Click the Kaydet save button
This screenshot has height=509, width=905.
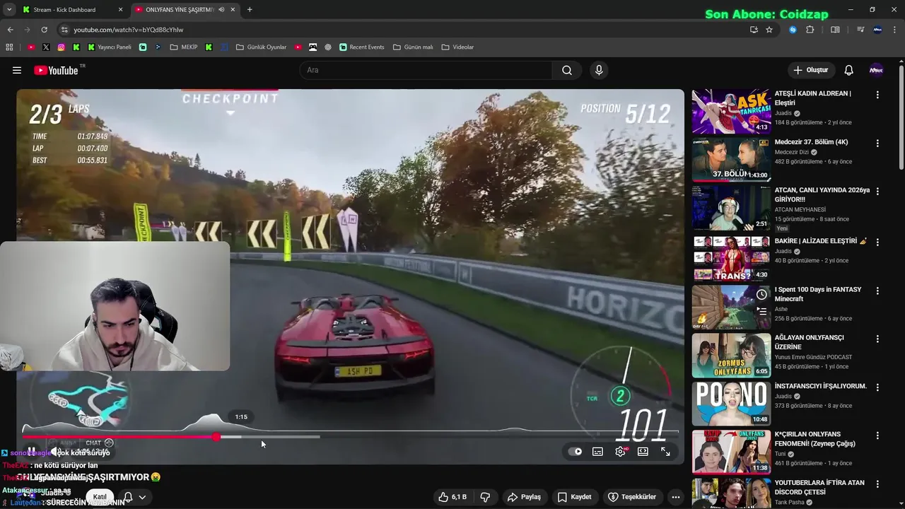pos(574,497)
